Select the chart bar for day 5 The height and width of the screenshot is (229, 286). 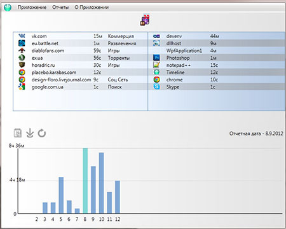point(61,195)
